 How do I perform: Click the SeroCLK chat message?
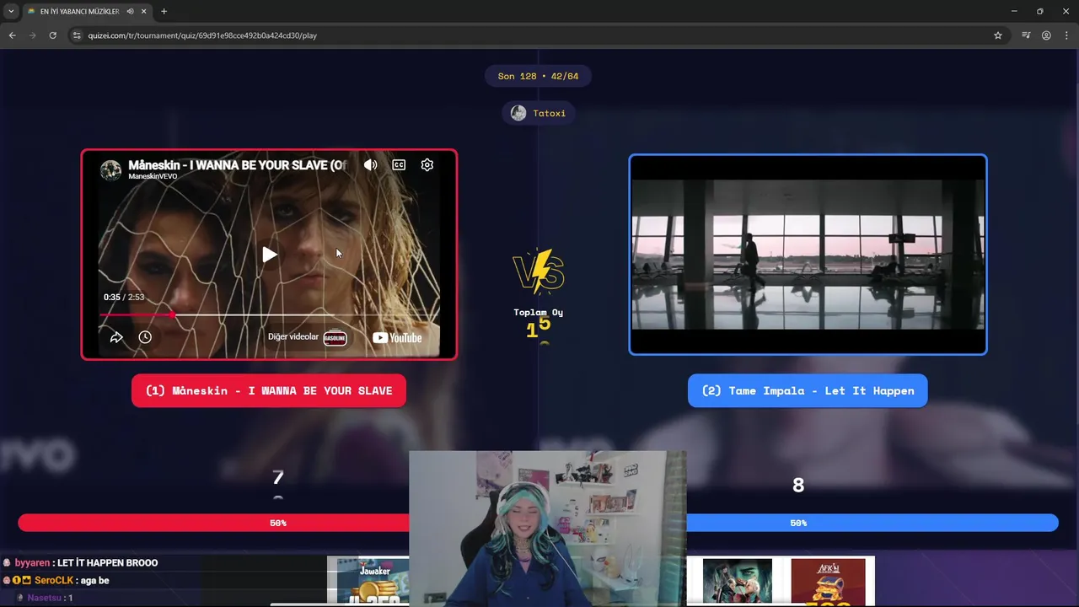56,580
